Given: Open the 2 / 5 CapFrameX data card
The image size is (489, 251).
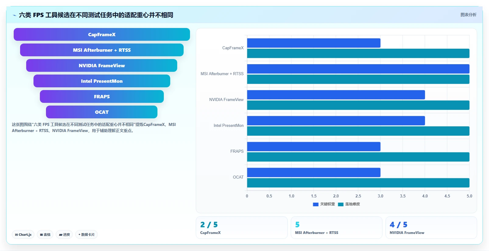Looking at the screenshot, I should click(x=242, y=228).
